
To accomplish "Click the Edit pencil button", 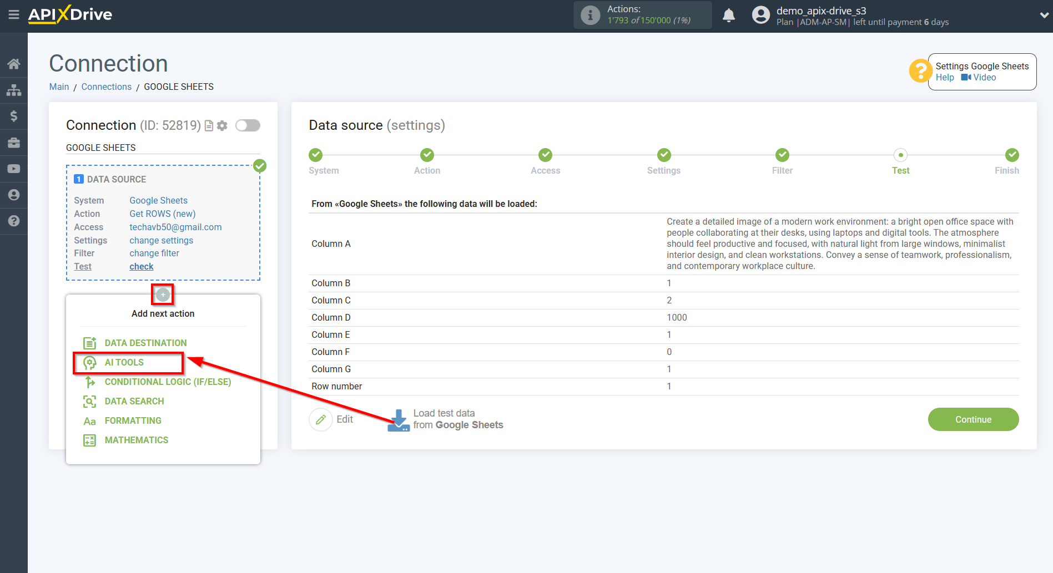I will tap(320, 419).
